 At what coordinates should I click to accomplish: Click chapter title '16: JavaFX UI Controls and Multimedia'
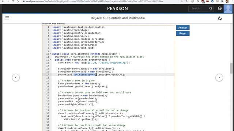[x=117, y=18]
